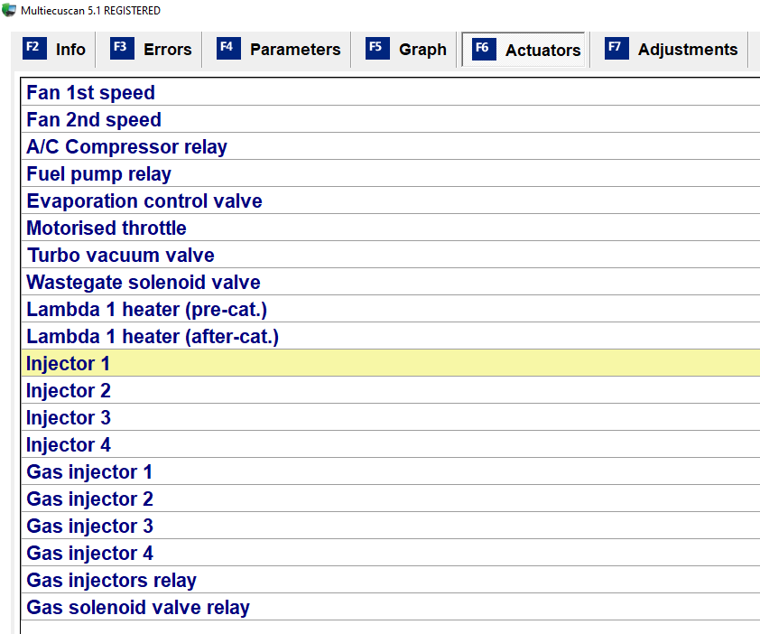Click the F6 key icon beside Actuators

[x=484, y=49]
